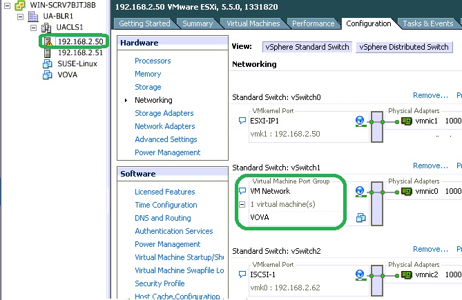This screenshot has width=462, height=300.
Task: Click vmk1 : 192.168.2.50 address text
Action: tap(285, 134)
